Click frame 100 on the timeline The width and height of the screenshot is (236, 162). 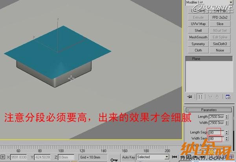pos(61,151)
